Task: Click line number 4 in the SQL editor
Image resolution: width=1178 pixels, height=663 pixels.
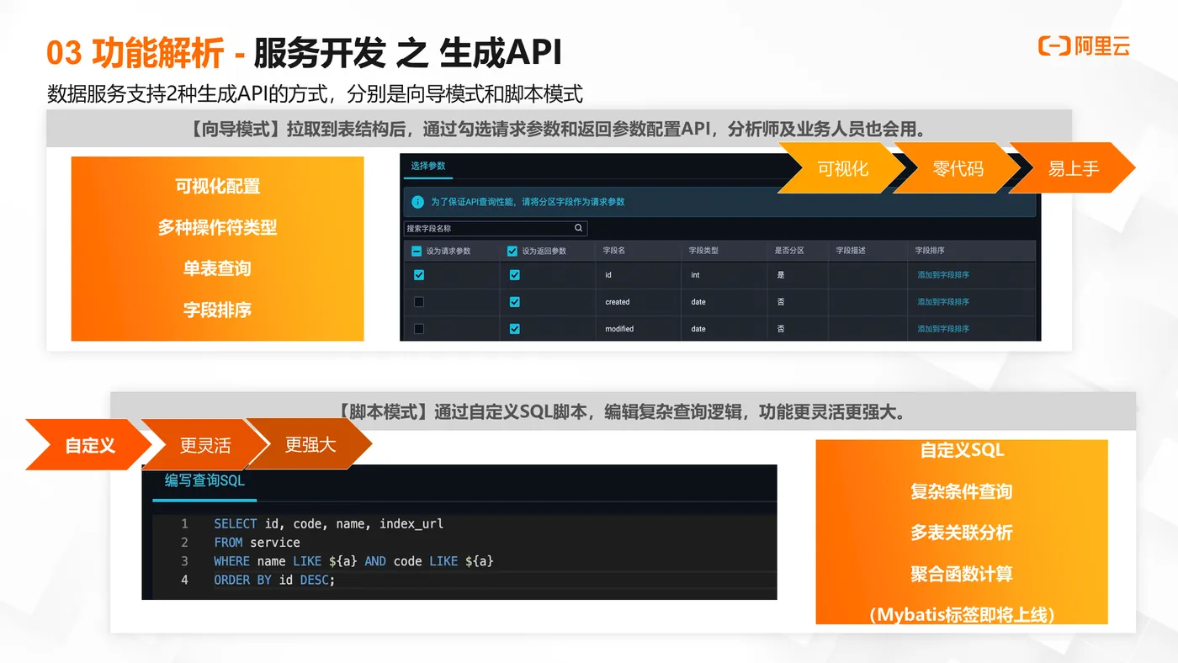Action: (184, 580)
